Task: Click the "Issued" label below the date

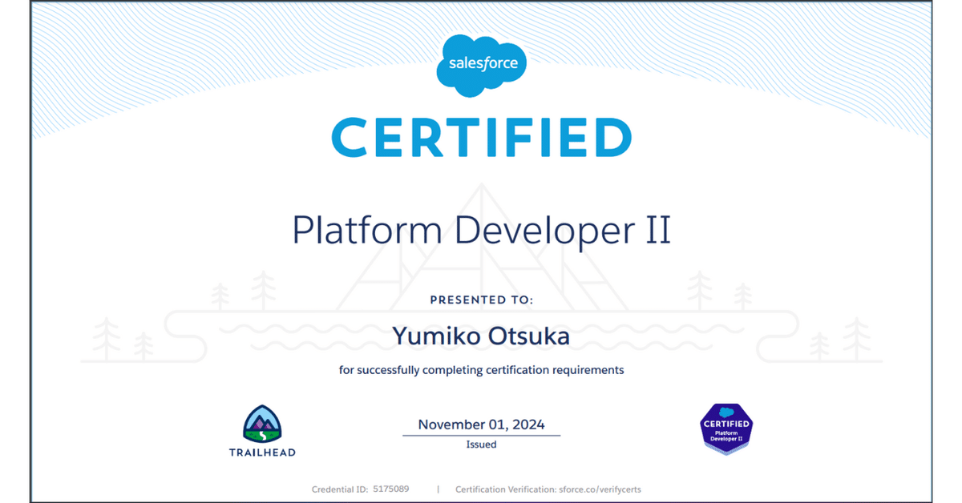Action: point(481,444)
